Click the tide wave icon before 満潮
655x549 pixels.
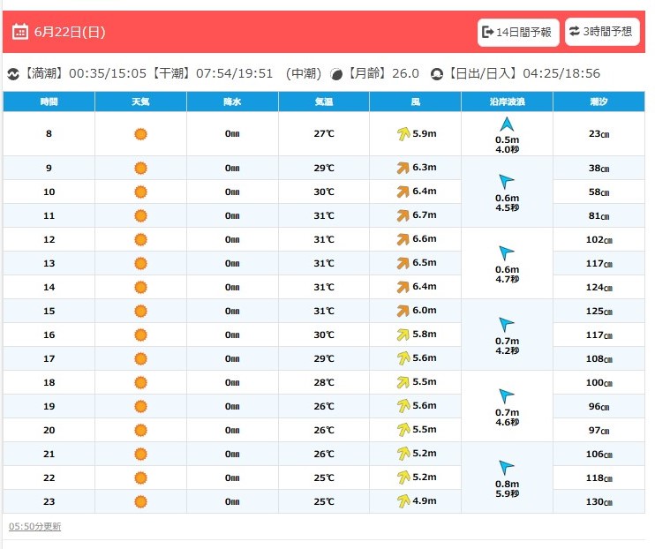(13, 74)
